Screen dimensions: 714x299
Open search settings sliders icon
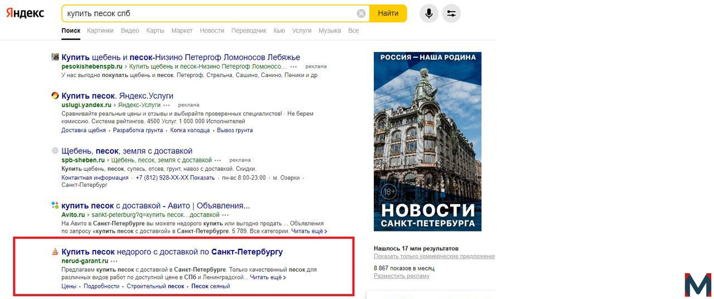[451, 13]
